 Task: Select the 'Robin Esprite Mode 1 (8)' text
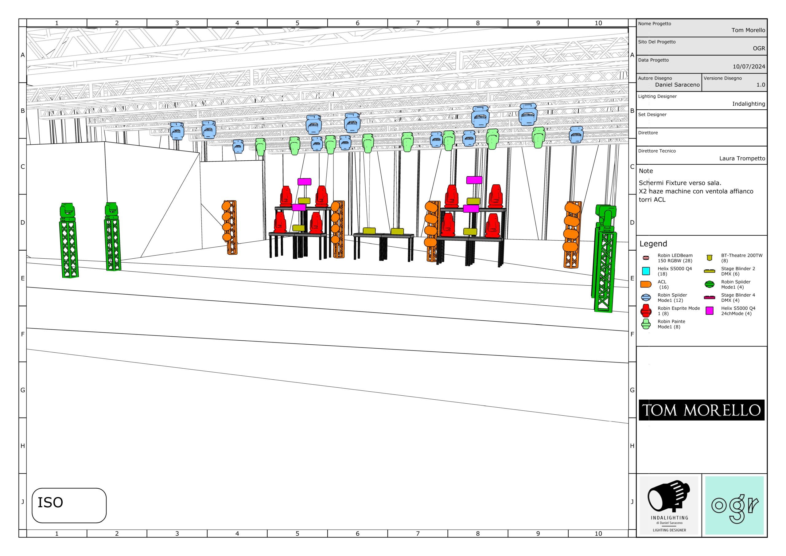click(679, 311)
